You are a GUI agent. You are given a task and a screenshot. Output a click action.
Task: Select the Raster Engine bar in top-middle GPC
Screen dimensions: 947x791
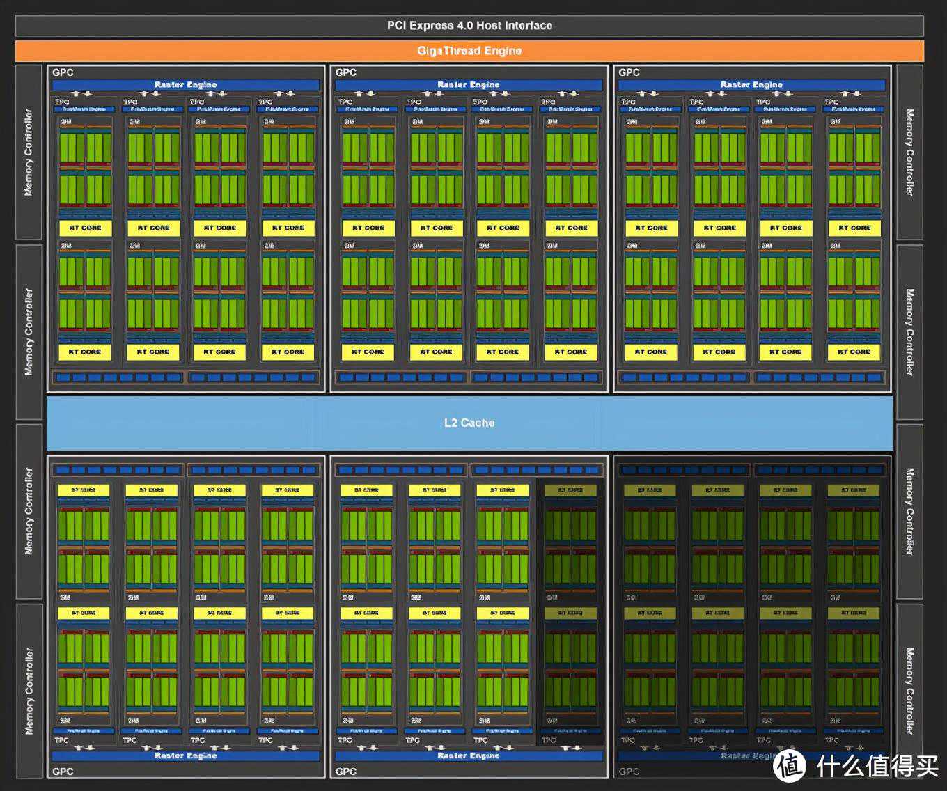click(x=468, y=85)
